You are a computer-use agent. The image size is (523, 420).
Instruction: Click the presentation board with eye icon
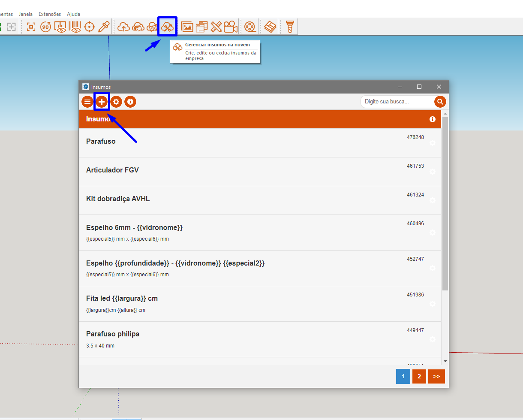[x=61, y=27]
